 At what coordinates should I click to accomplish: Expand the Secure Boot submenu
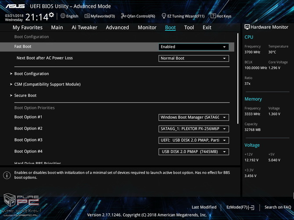(25, 96)
